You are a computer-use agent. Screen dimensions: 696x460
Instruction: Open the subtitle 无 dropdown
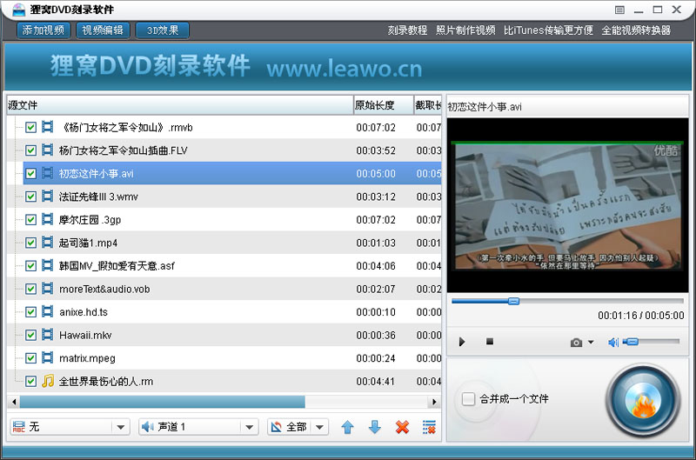pyautogui.click(x=70, y=427)
